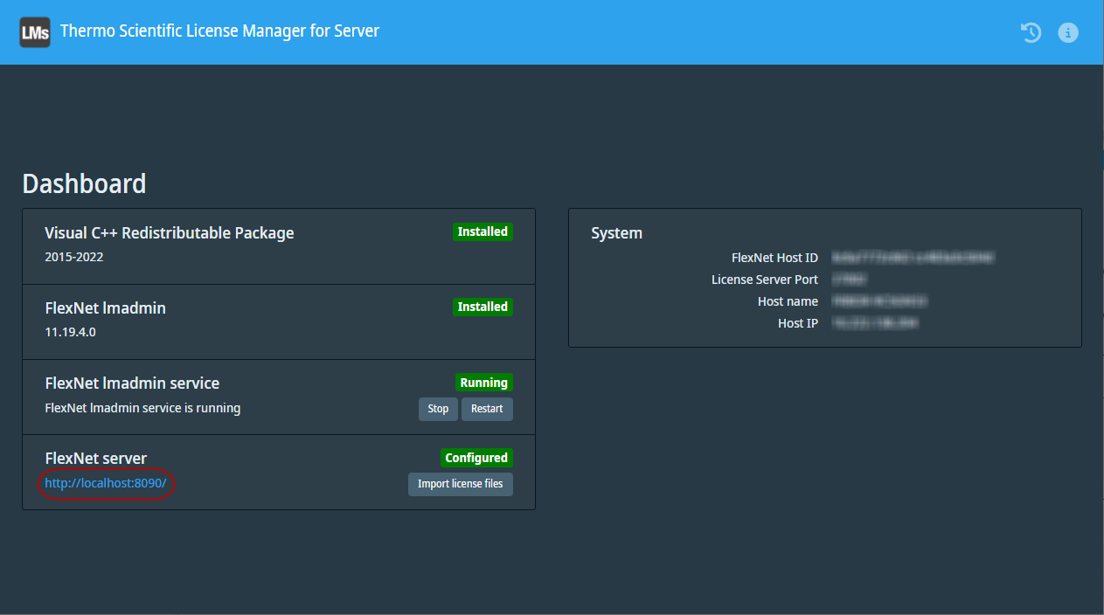Click the System panel heading
The width and height of the screenshot is (1104, 615).
617,233
